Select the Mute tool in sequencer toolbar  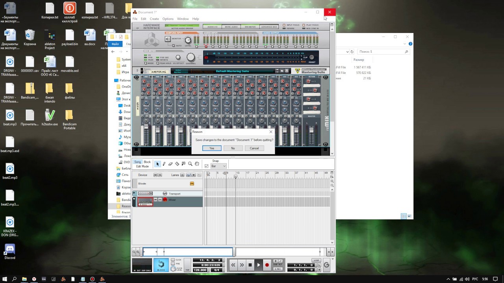tap(183, 164)
